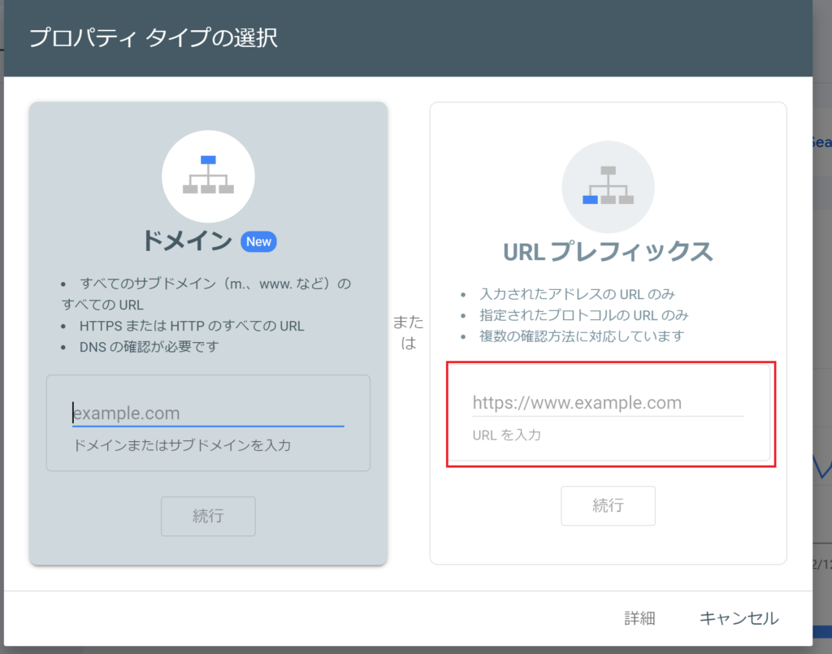Click the text HTTPS または HTTP のすべての URL
Image resolution: width=832 pixels, height=654 pixels.
pyautogui.click(x=192, y=326)
